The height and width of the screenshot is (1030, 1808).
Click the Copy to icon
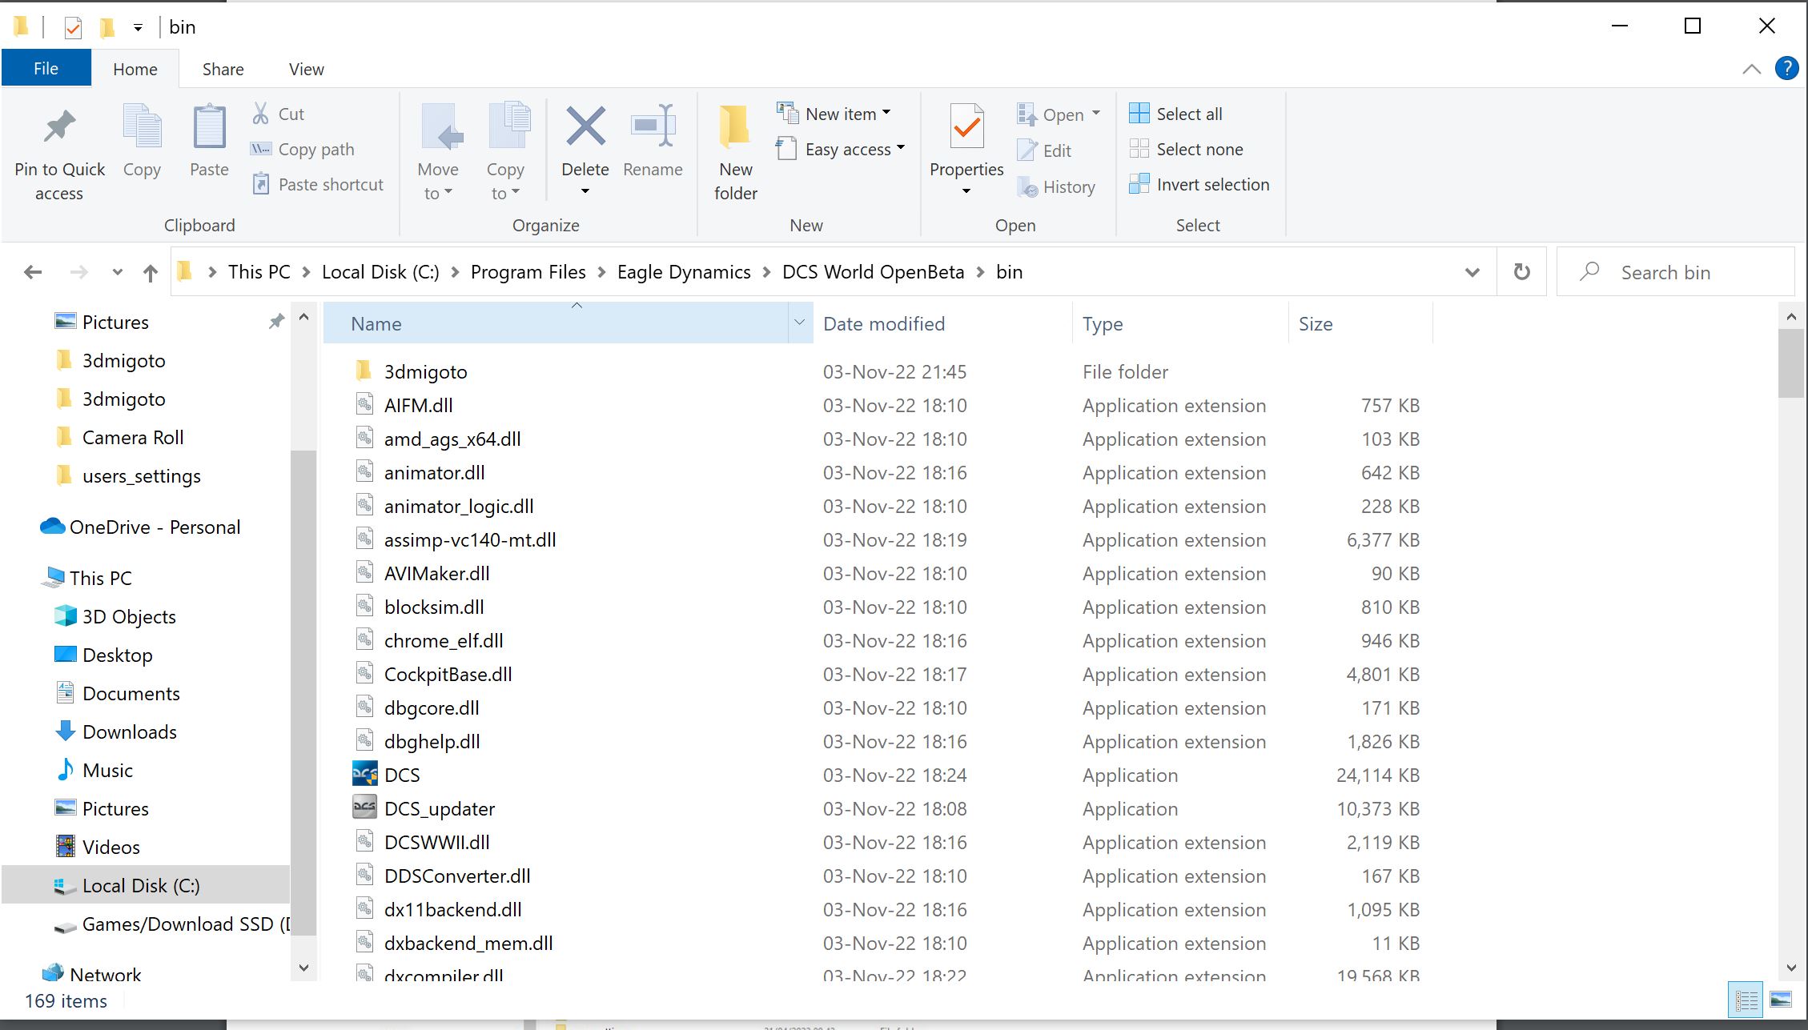(x=508, y=126)
